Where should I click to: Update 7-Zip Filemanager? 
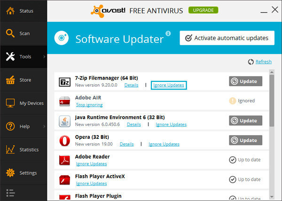[245, 81]
